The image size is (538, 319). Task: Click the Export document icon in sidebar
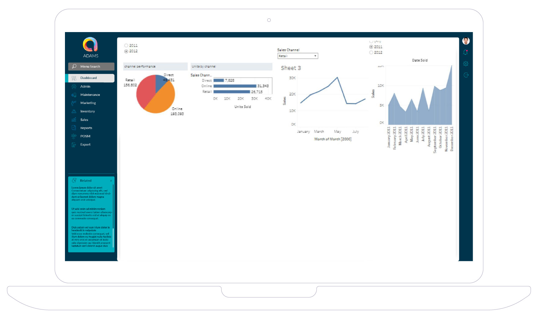click(74, 145)
